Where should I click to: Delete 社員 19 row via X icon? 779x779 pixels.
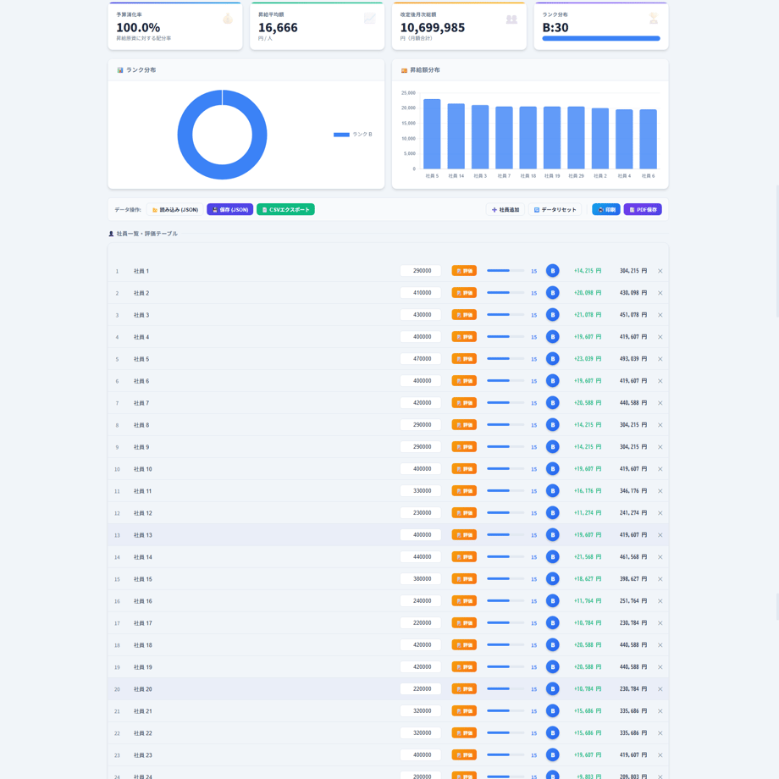pyautogui.click(x=660, y=667)
